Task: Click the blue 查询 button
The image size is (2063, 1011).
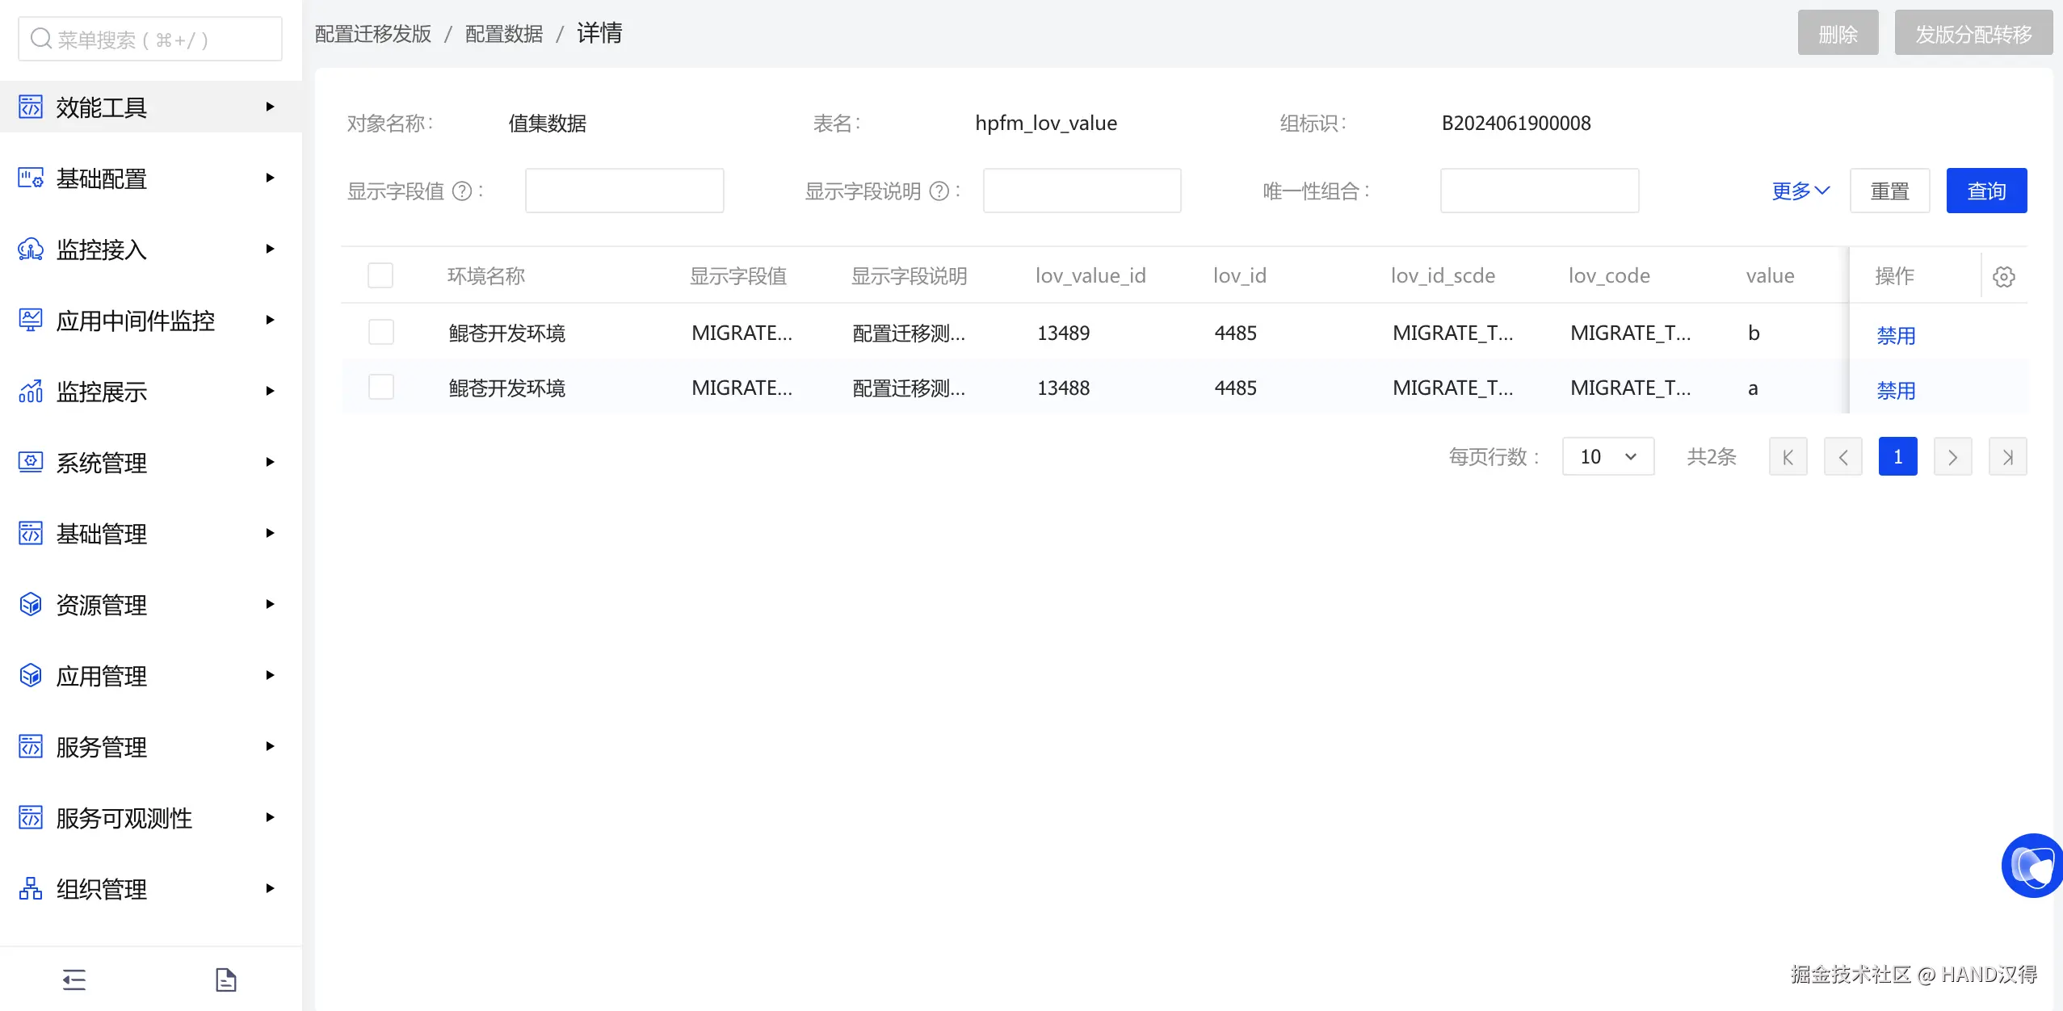Action: point(1986,191)
